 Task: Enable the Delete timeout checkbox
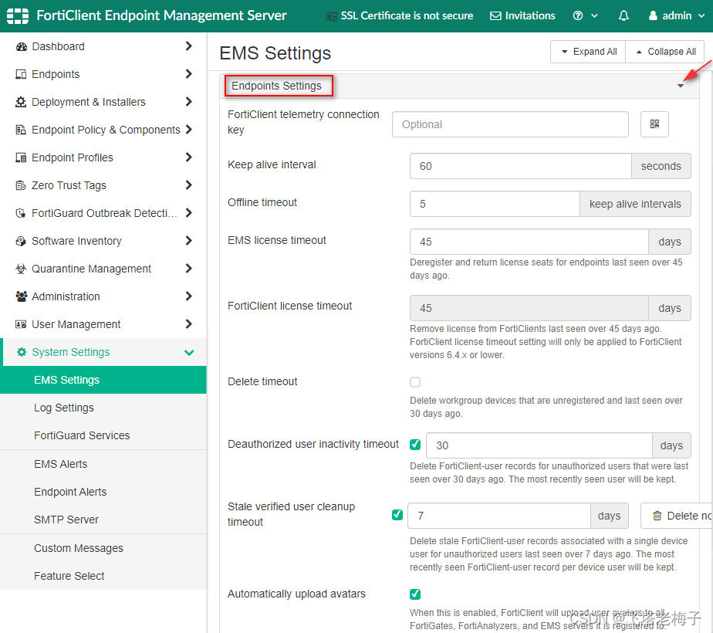[415, 382]
